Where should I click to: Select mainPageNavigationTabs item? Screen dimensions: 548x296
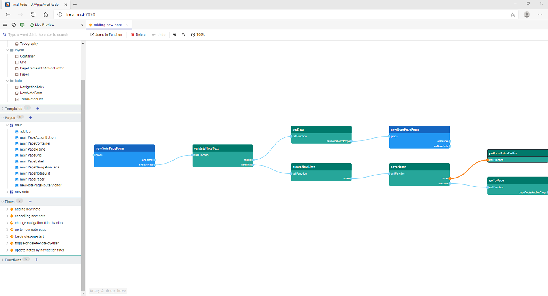(40, 167)
